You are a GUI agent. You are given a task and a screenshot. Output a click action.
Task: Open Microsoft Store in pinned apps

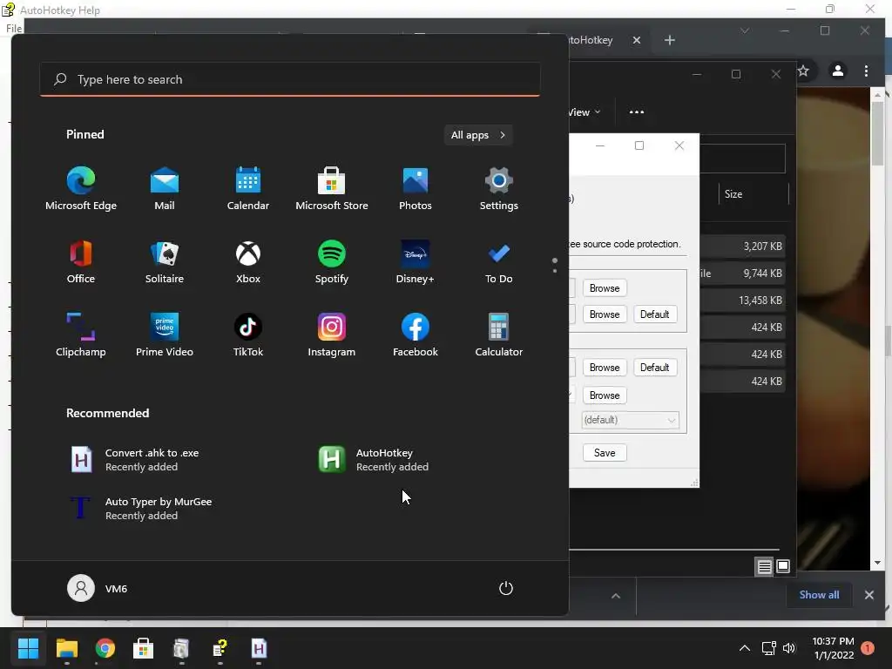[x=332, y=189]
